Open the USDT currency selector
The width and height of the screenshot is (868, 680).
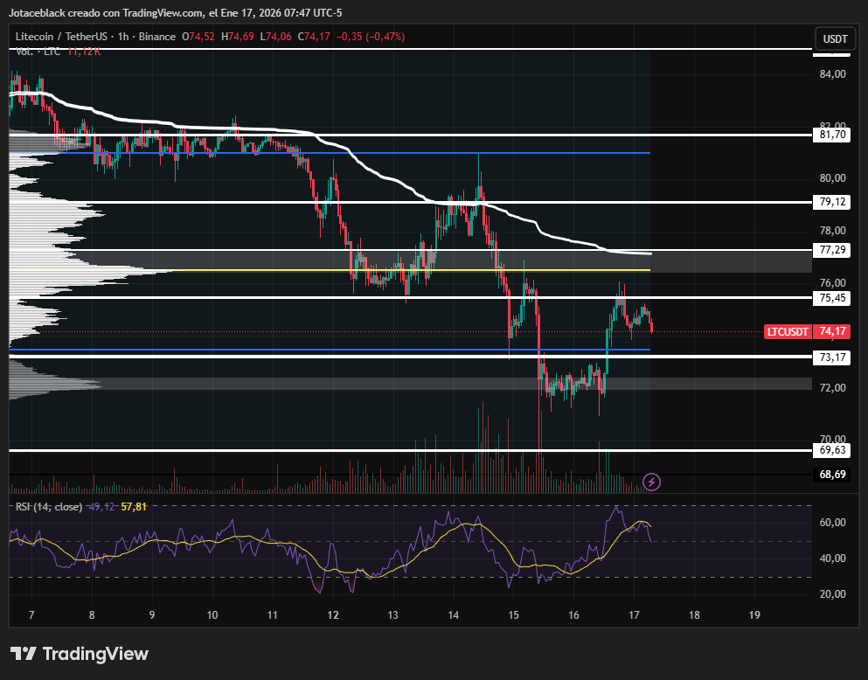coord(835,38)
